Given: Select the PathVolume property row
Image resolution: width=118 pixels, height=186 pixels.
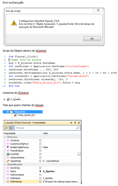Looking at the screenshot, I should (42, 181).
